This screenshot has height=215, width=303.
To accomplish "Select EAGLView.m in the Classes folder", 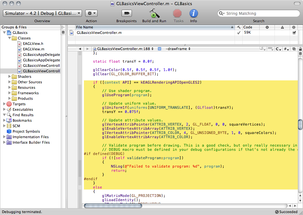I will 34,49.
